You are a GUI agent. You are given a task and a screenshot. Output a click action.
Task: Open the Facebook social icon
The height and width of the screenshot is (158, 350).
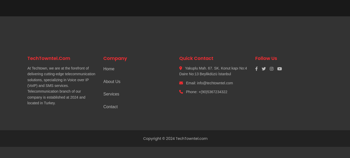click(256, 69)
